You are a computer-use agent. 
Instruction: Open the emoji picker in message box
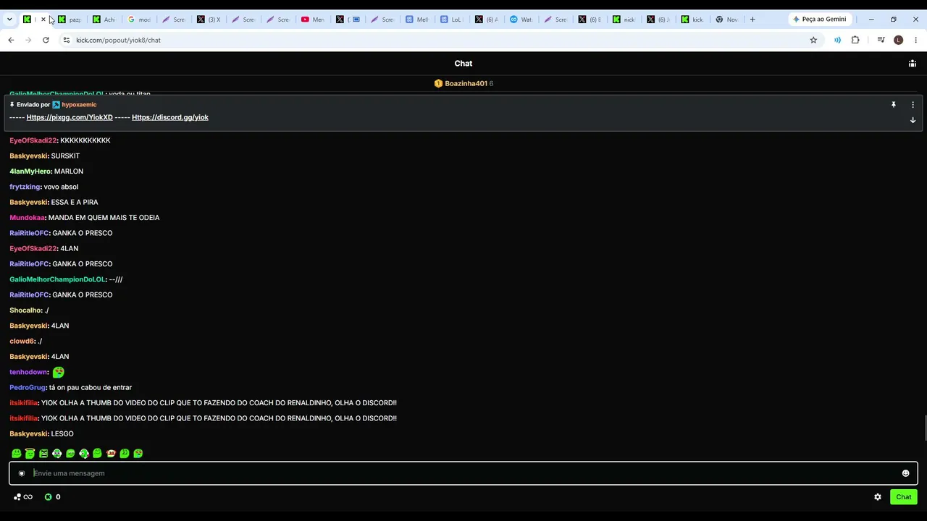coord(905,473)
